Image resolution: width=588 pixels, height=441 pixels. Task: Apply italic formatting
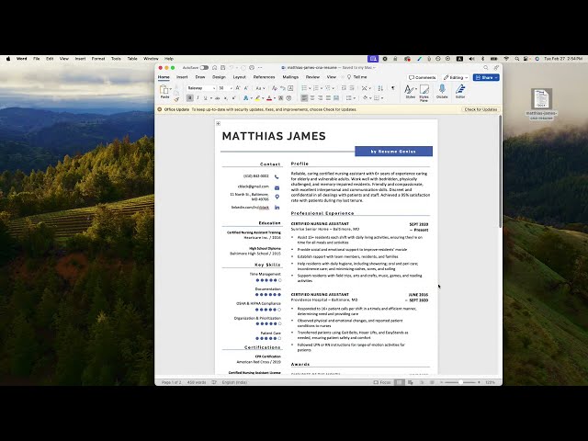pos(198,98)
